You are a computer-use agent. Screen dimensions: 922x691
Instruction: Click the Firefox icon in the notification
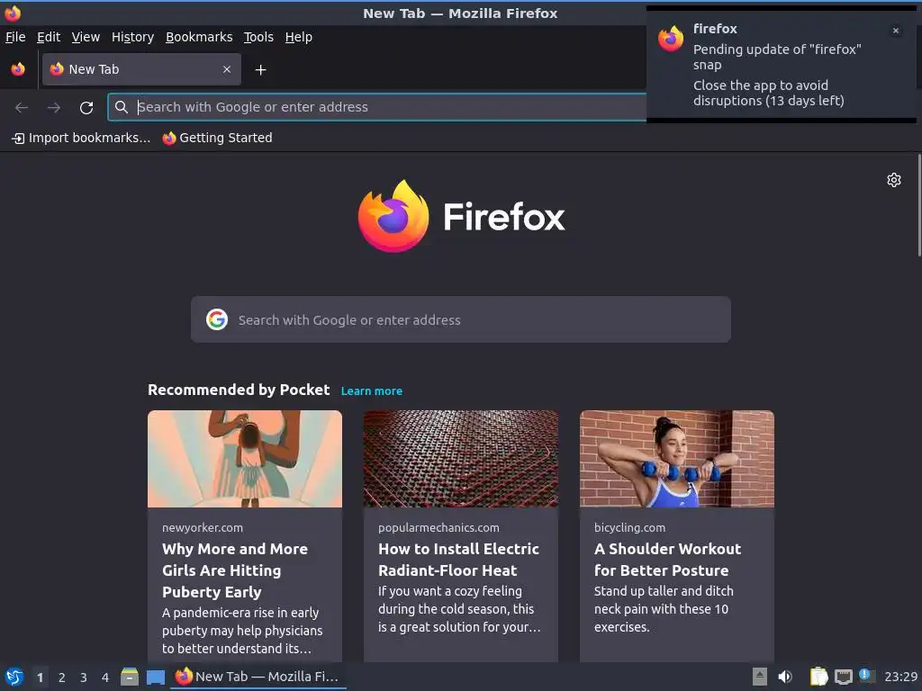[671, 39]
